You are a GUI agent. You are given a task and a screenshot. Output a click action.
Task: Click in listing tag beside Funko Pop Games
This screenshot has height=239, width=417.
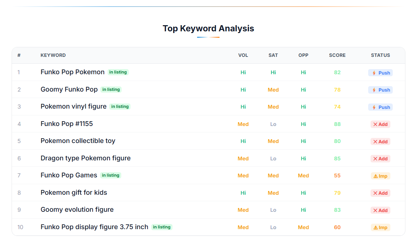coord(111,175)
